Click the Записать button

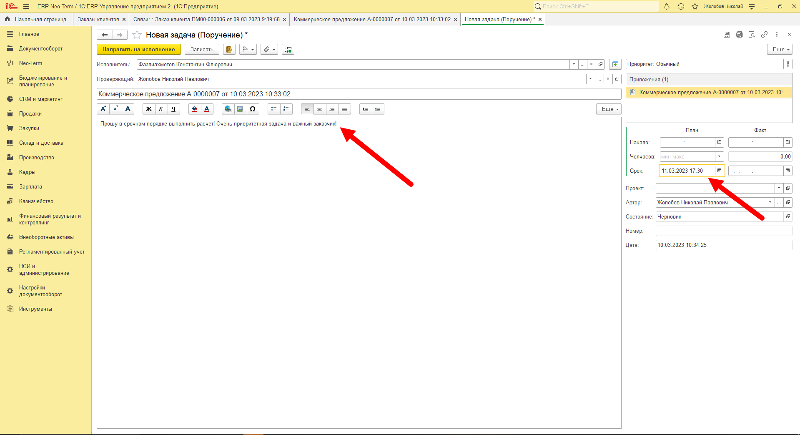click(202, 49)
